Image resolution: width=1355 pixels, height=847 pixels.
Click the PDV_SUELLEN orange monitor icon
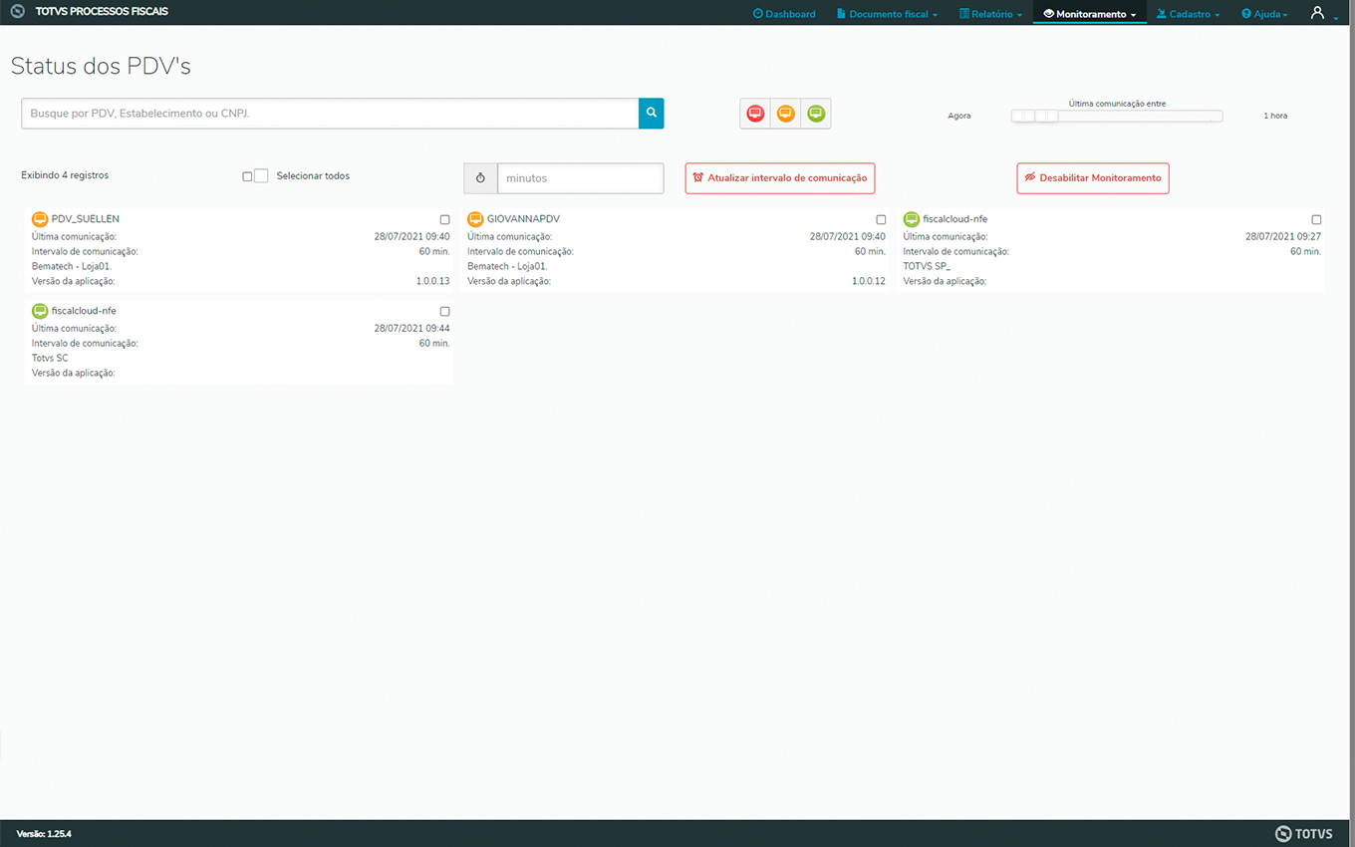point(40,219)
